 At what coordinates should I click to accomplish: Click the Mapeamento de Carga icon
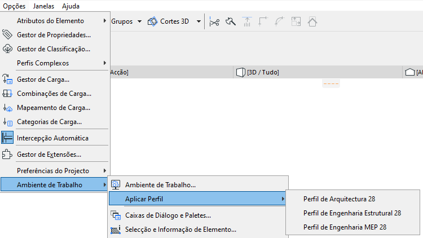7,108
